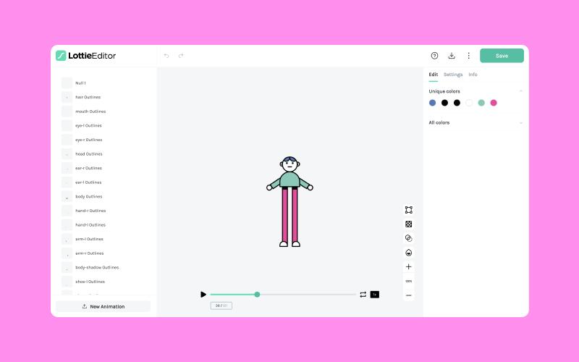Redo the last edit

(181, 56)
